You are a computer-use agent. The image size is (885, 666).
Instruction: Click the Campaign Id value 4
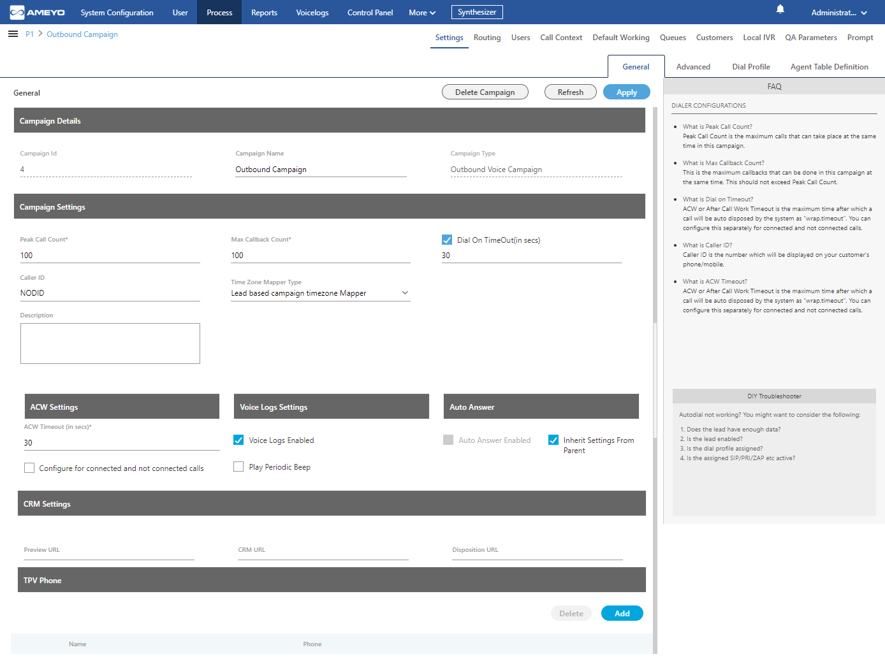[x=22, y=170]
